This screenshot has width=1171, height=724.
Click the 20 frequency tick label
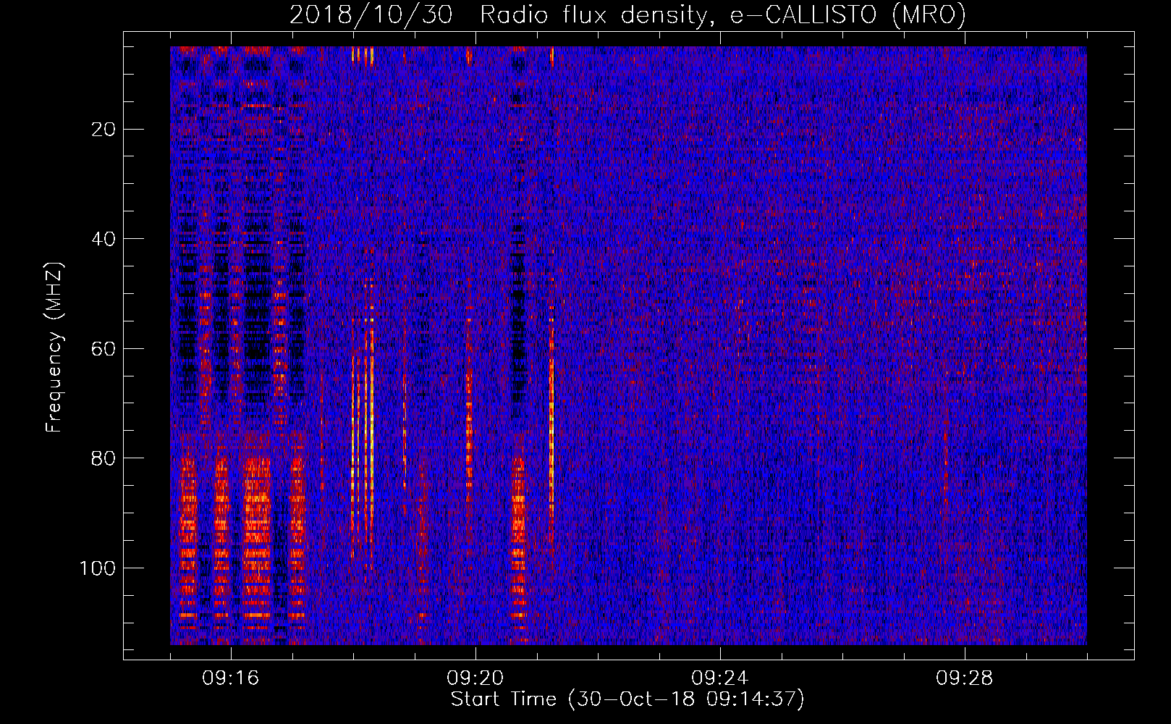pyautogui.click(x=104, y=130)
